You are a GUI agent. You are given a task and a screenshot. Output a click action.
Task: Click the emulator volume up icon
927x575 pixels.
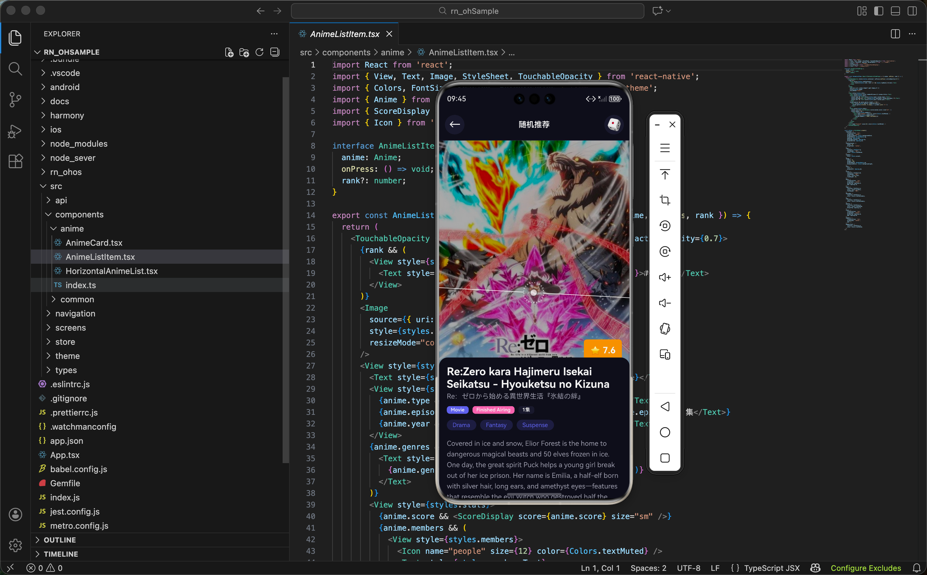664,277
